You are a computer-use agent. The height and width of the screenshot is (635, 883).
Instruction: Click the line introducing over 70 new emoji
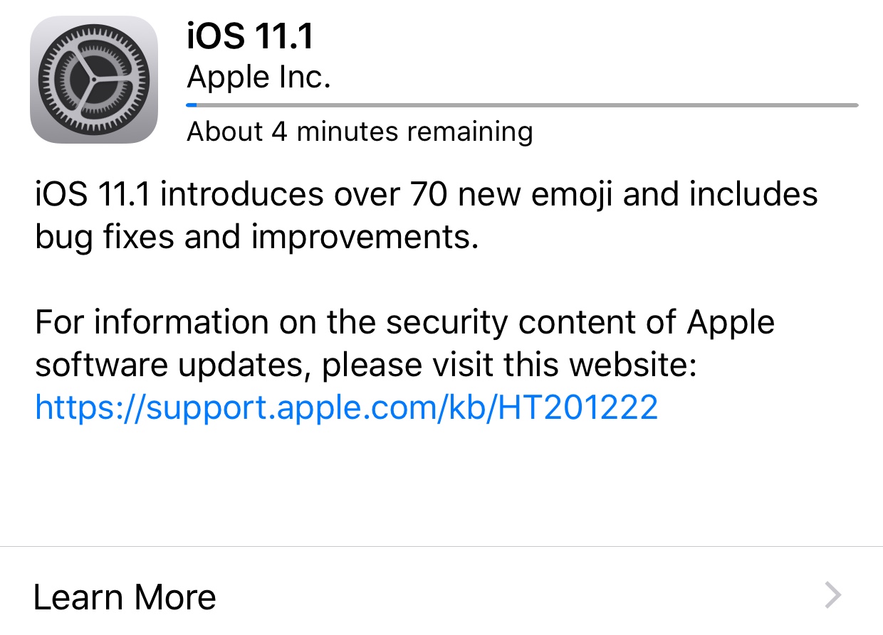[427, 196]
